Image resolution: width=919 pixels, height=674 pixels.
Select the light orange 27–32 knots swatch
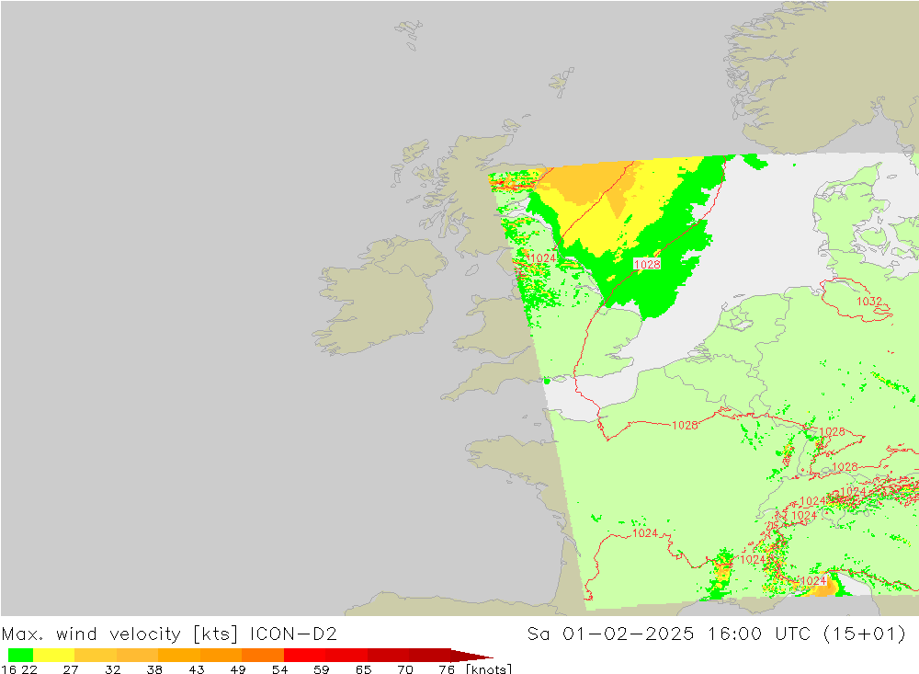pyautogui.click(x=96, y=656)
